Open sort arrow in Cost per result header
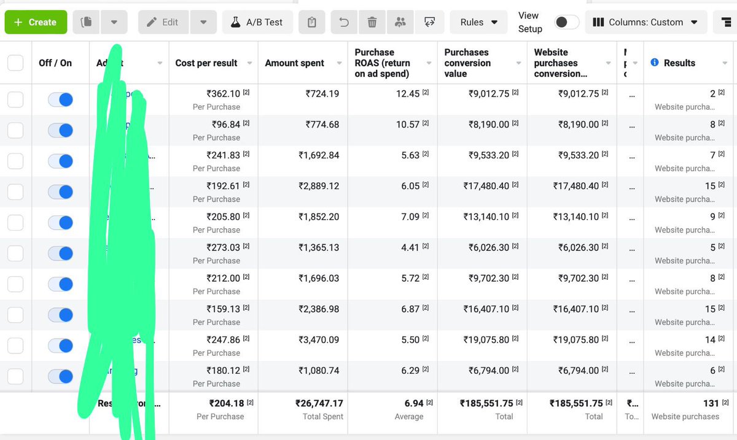The height and width of the screenshot is (440, 737). pos(249,63)
